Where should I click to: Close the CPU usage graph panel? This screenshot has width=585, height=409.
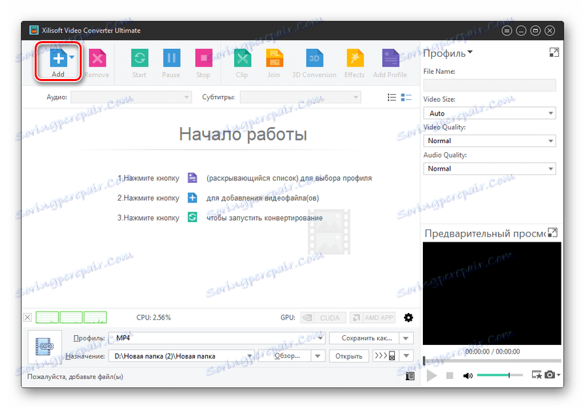(x=27, y=318)
